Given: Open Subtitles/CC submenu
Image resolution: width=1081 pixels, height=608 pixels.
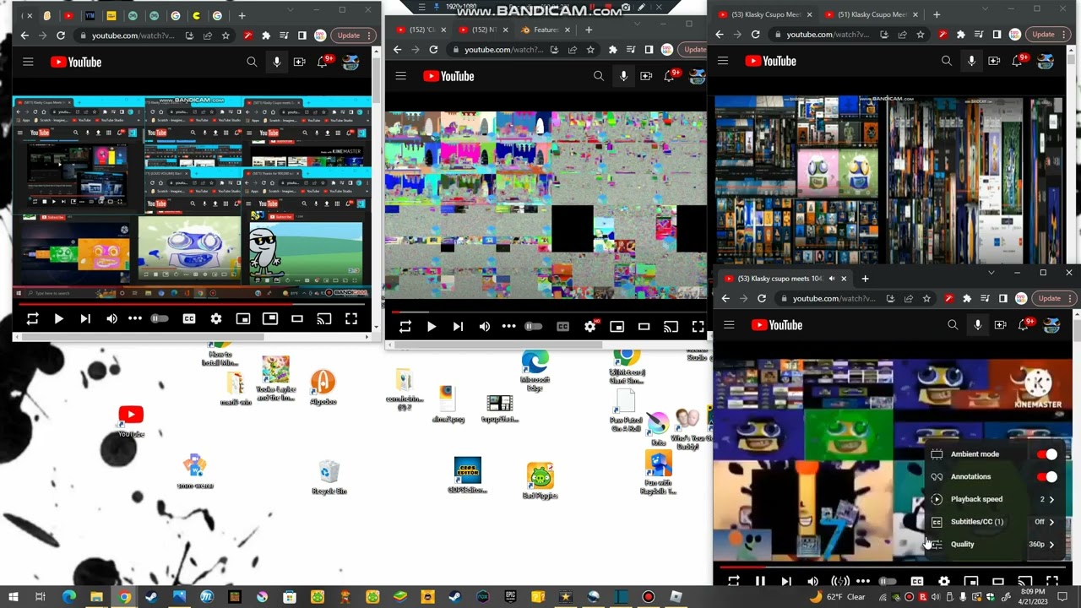Looking at the screenshot, I should [992, 522].
